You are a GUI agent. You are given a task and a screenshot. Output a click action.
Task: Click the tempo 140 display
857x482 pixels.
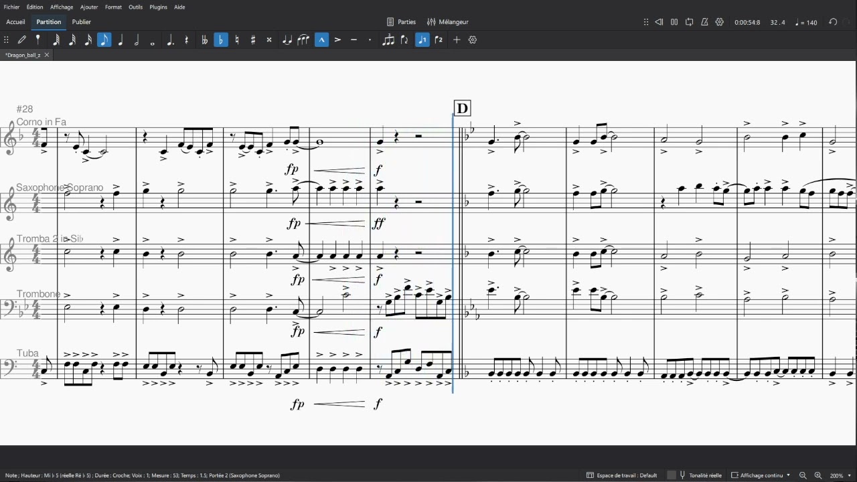pos(806,22)
